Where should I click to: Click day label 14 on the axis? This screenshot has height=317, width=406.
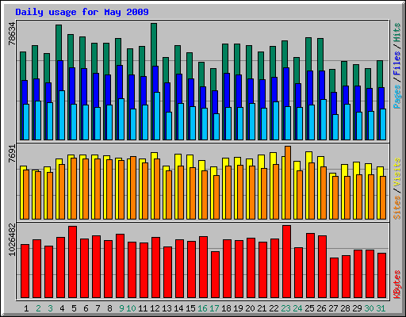coord(178,308)
